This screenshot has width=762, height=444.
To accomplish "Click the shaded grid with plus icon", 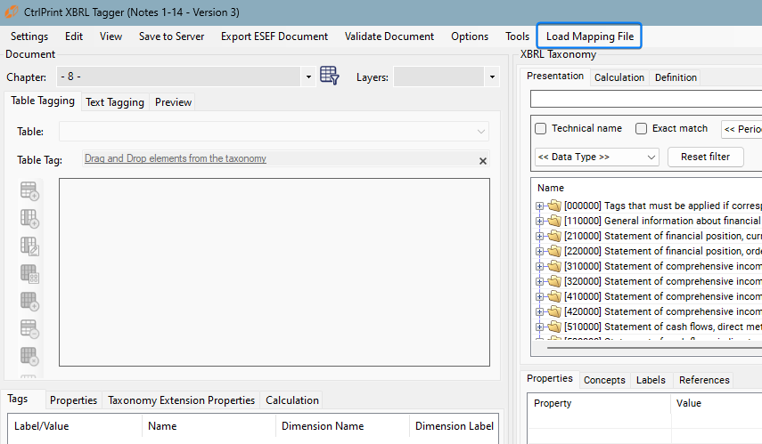I will coord(29,301).
